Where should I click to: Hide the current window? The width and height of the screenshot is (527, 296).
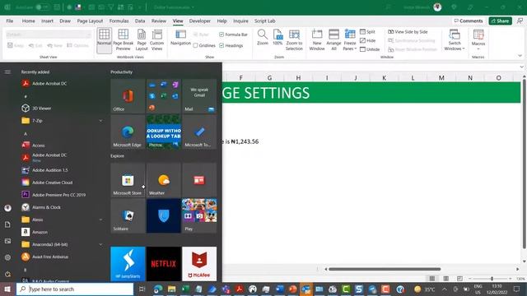pos(367,40)
